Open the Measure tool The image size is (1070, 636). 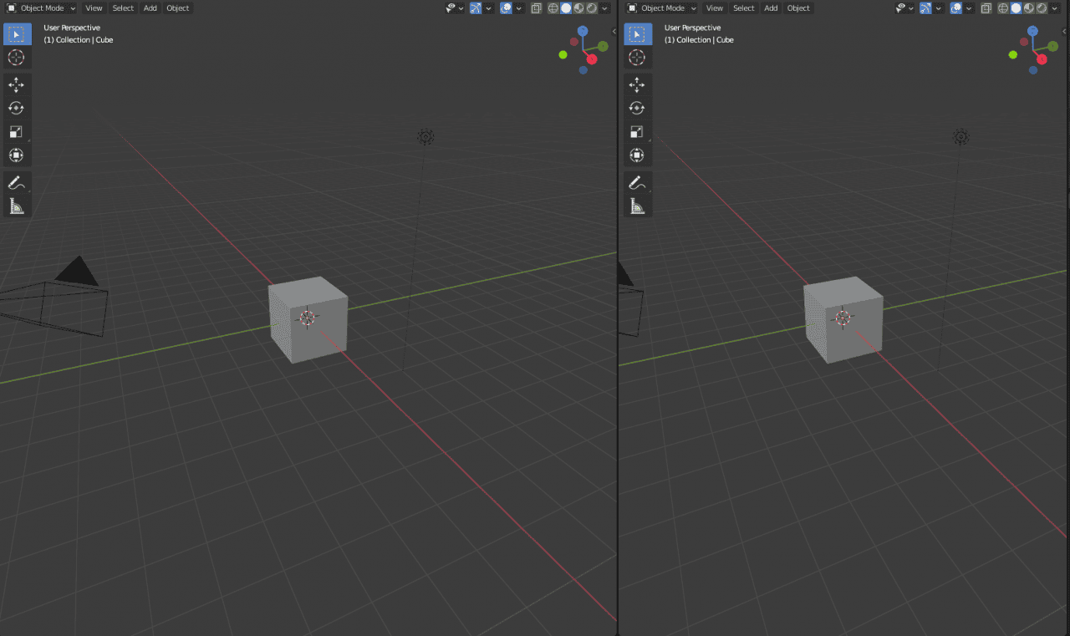point(18,206)
